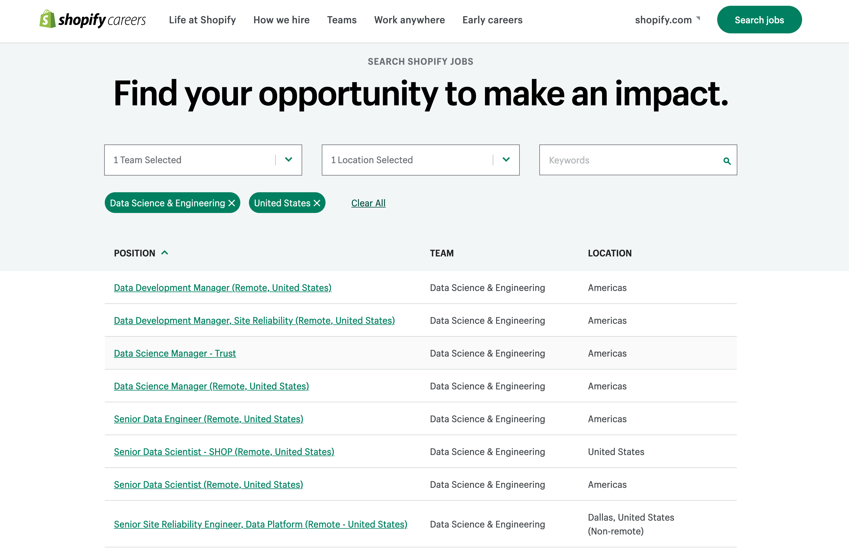Open Data Science Manager - Trust posting
849x552 pixels.
point(175,353)
